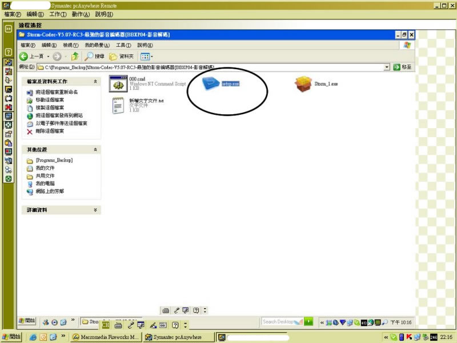
Task: Click the clipboard transfer icon in pcAnywhere sidebar
Action: click(9, 143)
